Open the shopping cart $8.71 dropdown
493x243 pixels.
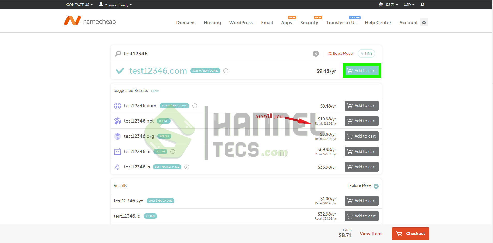tap(388, 5)
